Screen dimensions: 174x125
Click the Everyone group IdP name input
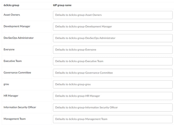tap(112, 50)
